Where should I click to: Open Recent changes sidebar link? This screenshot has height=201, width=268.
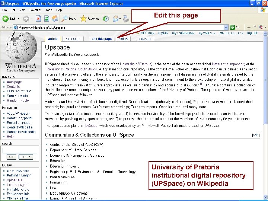pos(19,123)
